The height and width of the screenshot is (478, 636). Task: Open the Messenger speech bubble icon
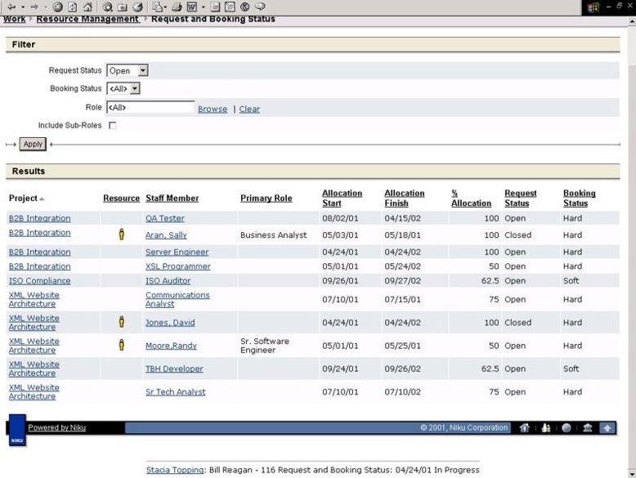tap(260, 7)
